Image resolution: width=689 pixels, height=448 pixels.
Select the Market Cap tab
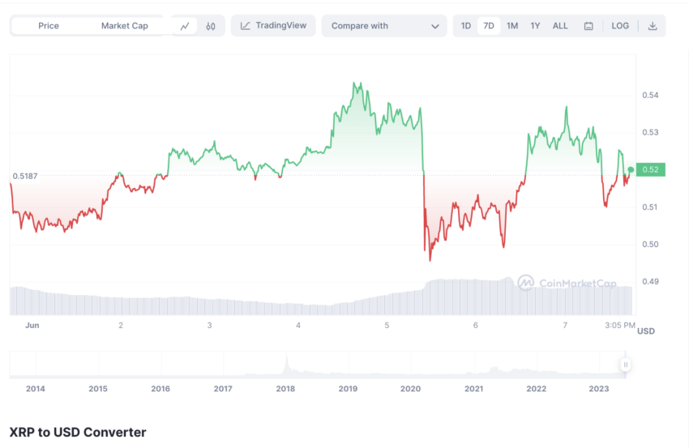click(x=124, y=26)
